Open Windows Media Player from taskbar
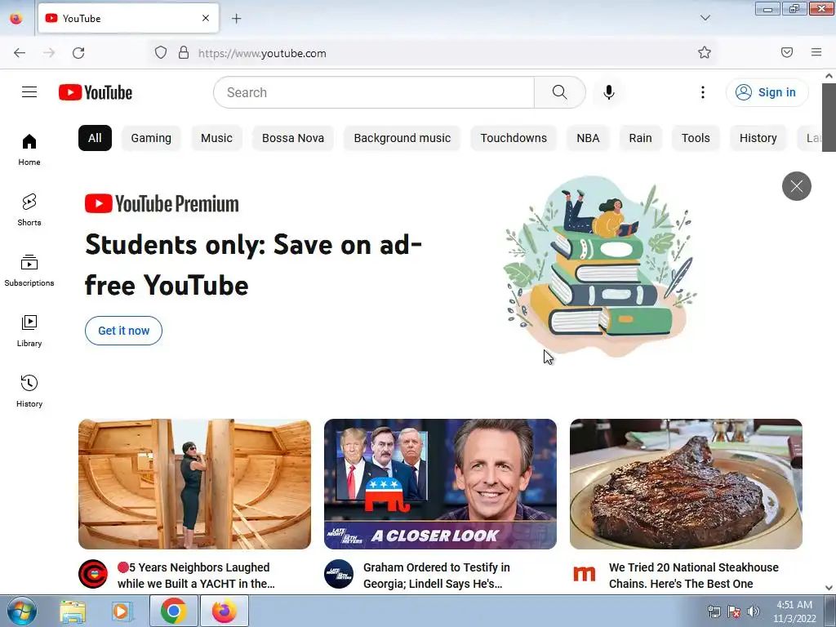Viewport: 836px width, 627px height. point(122,611)
